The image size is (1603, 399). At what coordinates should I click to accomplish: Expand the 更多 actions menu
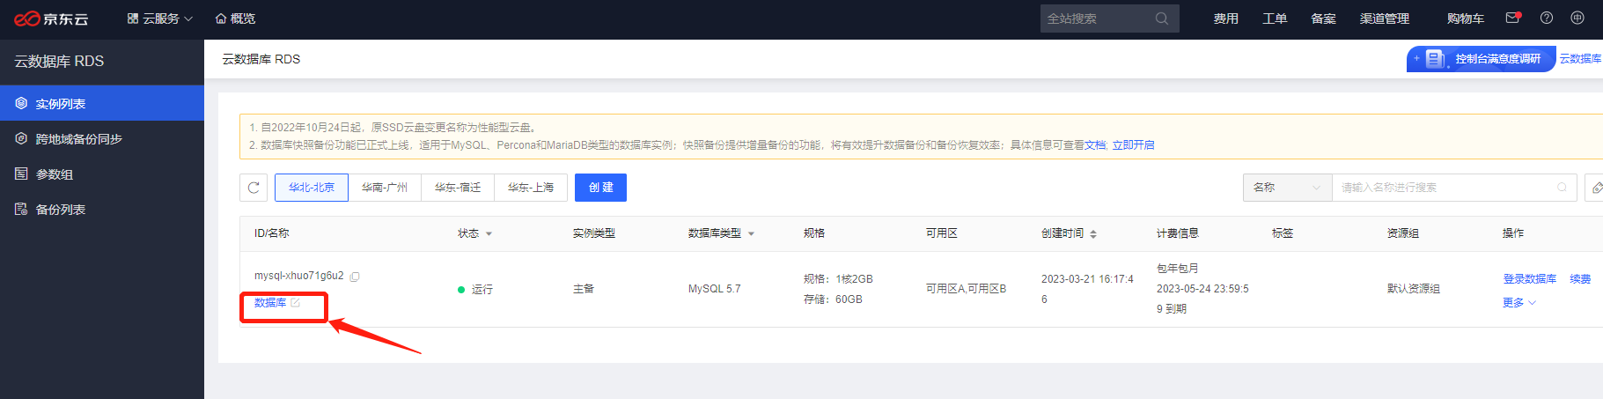[1519, 303]
